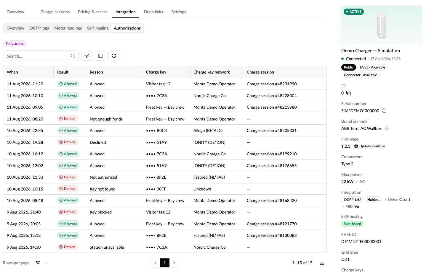Show info for ABB Terra AC Wallbox
This screenshot has width=426, height=272.
pyautogui.click(x=387, y=128)
